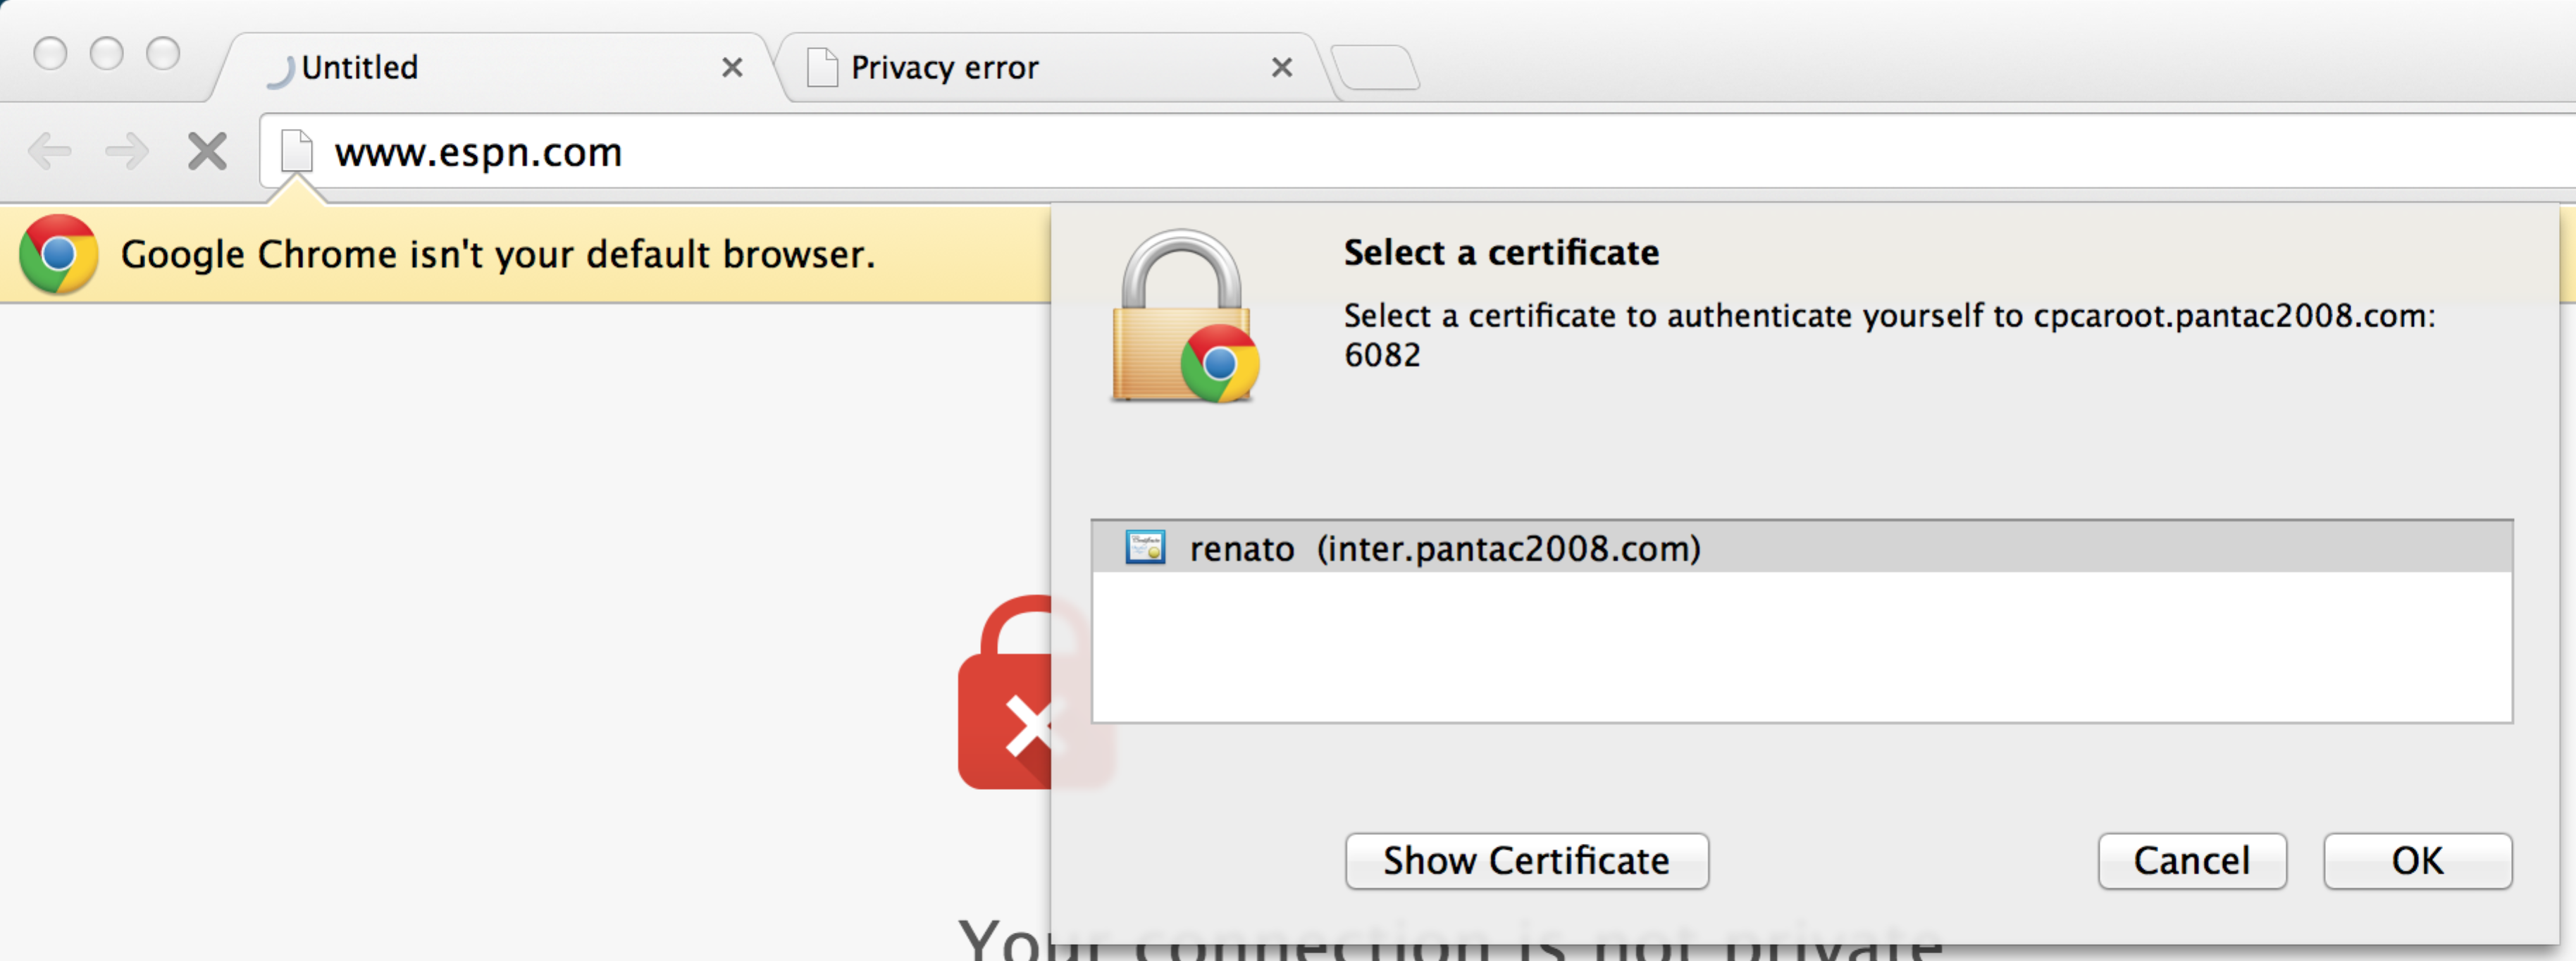Click the Show Certificate button
2576x961 pixels.
click(1526, 860)
